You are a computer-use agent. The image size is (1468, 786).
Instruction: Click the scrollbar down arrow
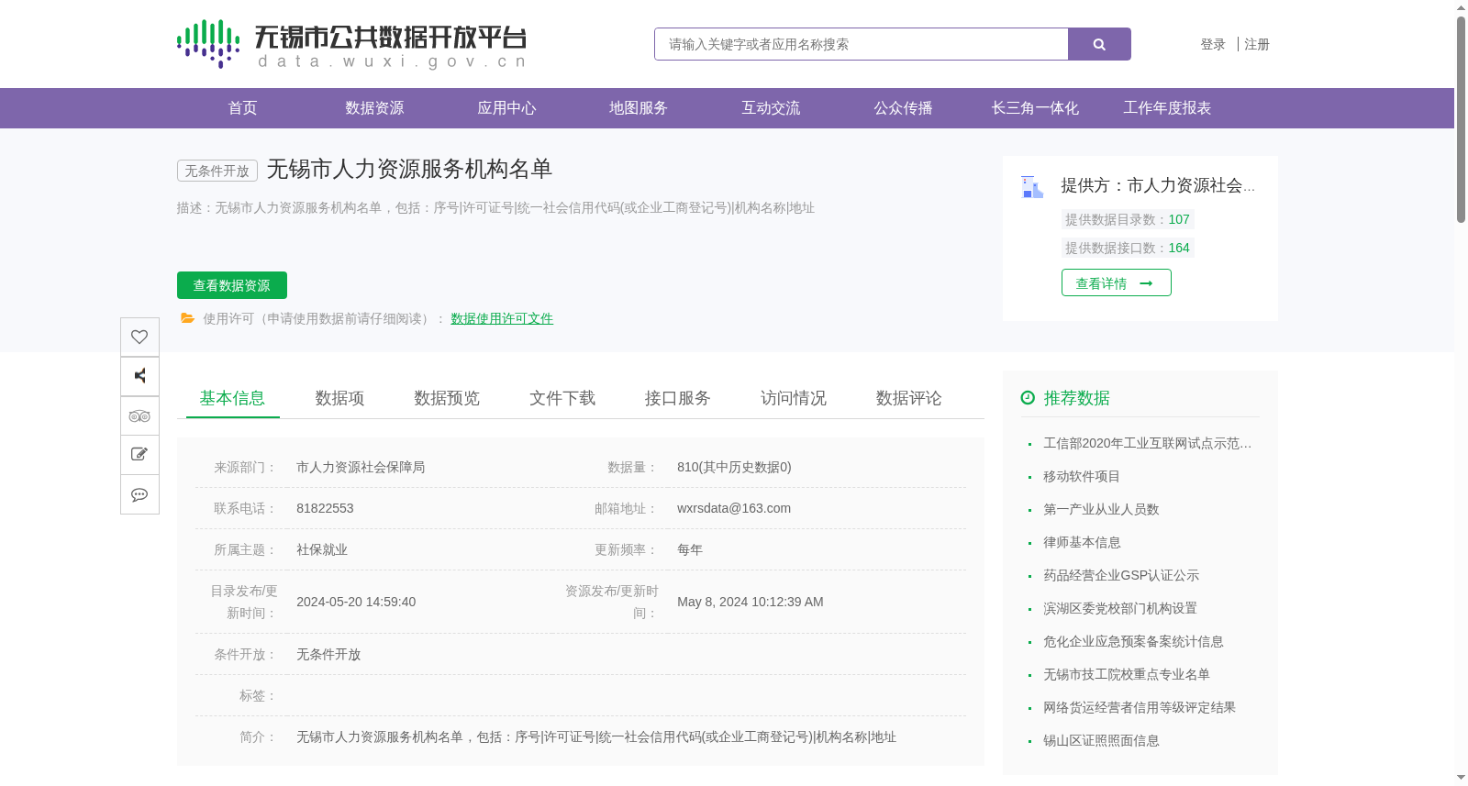pos(1461,778)
